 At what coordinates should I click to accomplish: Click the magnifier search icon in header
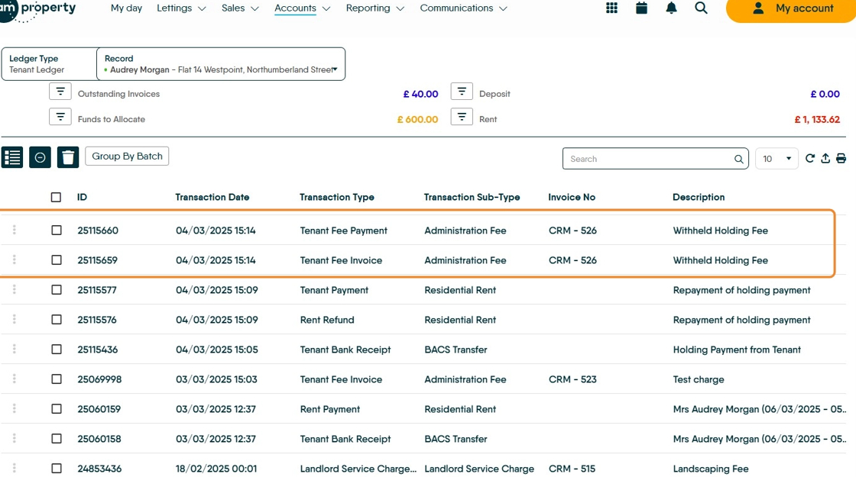[701, 8]
